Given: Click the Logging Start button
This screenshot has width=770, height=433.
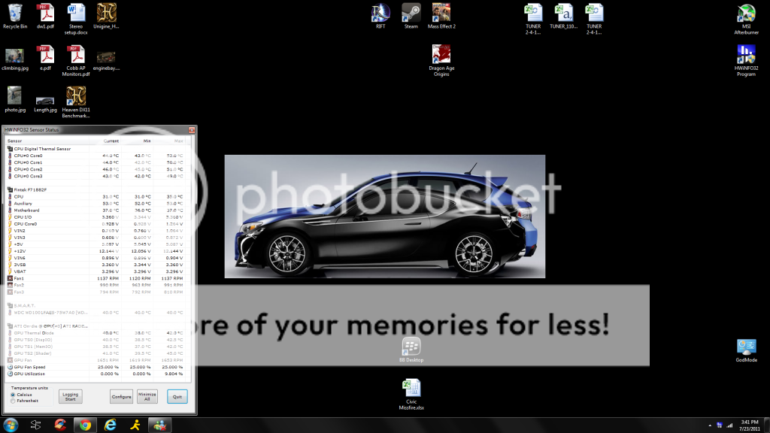Looking at the screenshot, I should click(x=70, y=397).
